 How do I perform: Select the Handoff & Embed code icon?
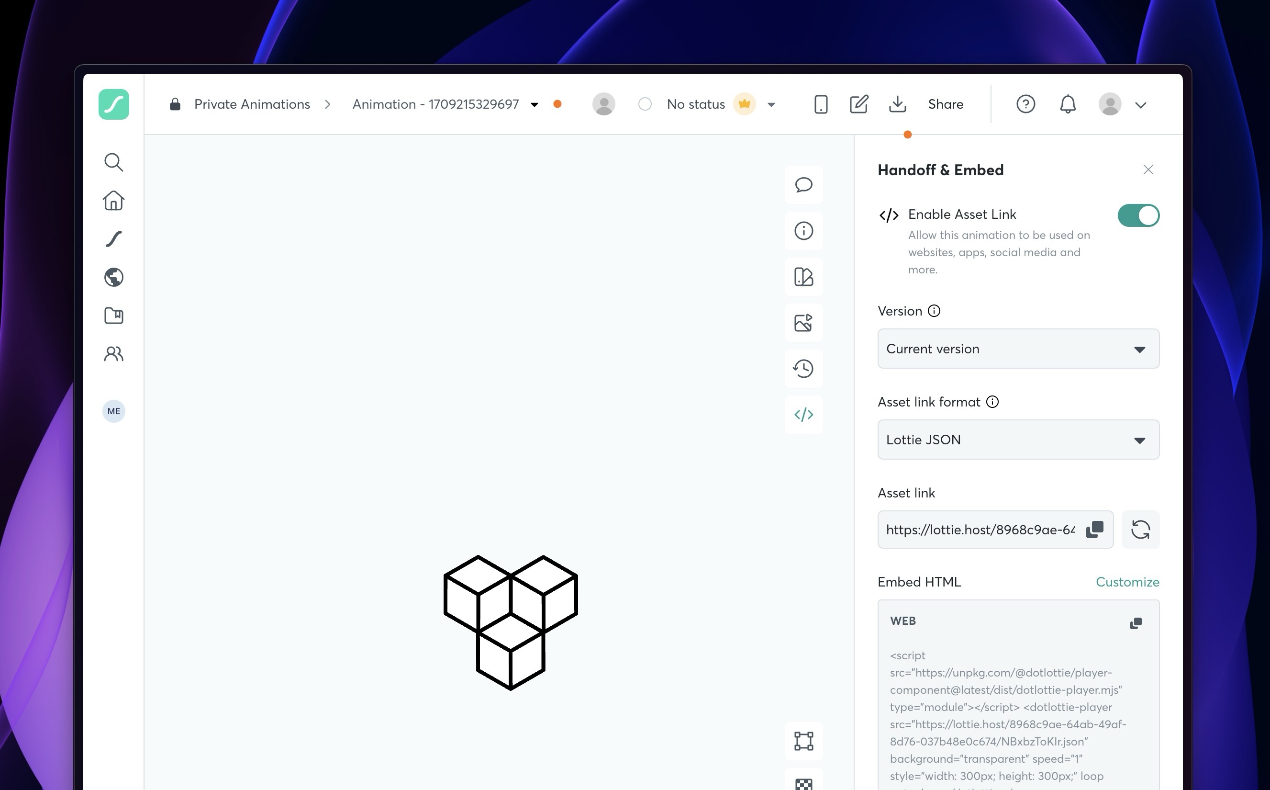tap(803, 414)
